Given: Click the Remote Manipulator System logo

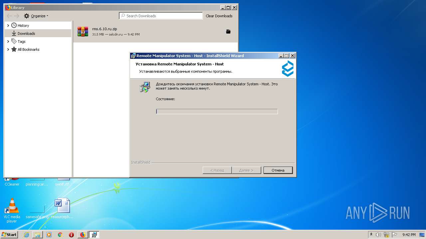Looking at the screenshot, I should pyautogui.click(x=288, y=69).
